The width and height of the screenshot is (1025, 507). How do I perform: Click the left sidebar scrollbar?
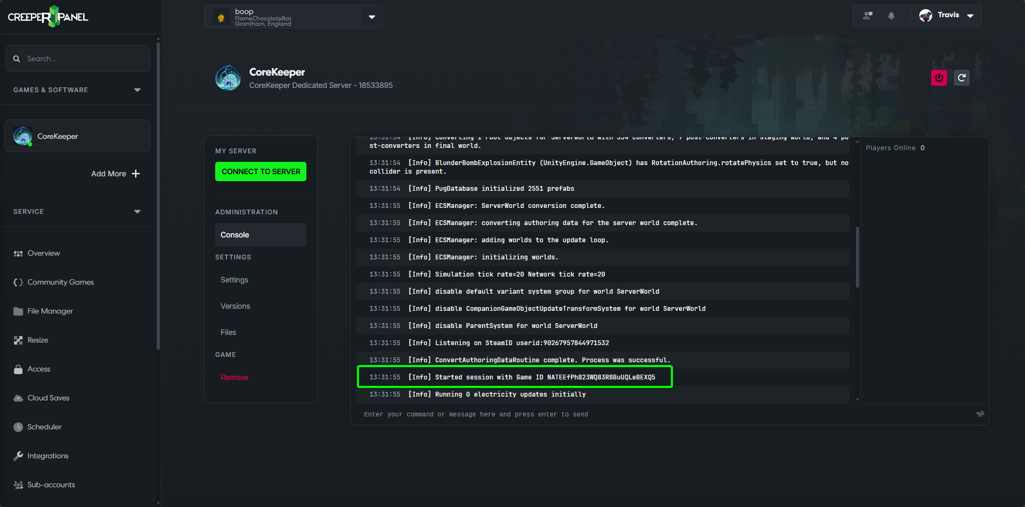158,196
